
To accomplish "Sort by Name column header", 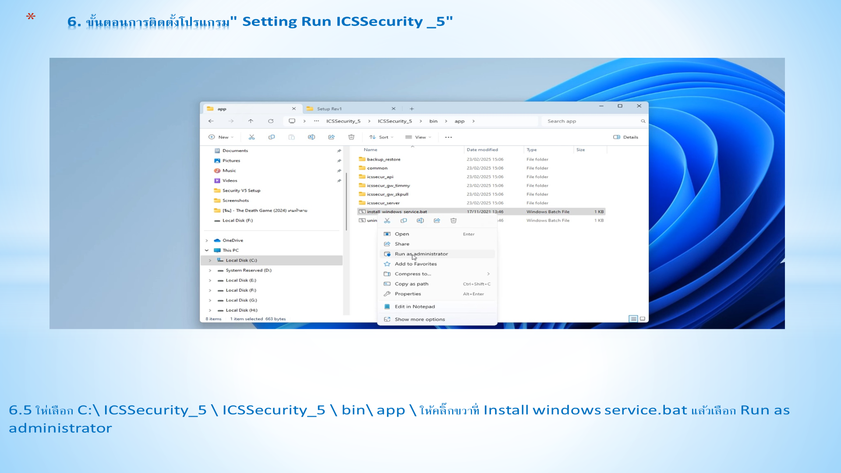I will point(371,150).
